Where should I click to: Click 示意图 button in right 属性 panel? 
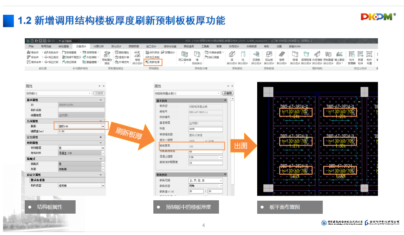[x=228, y=93]
